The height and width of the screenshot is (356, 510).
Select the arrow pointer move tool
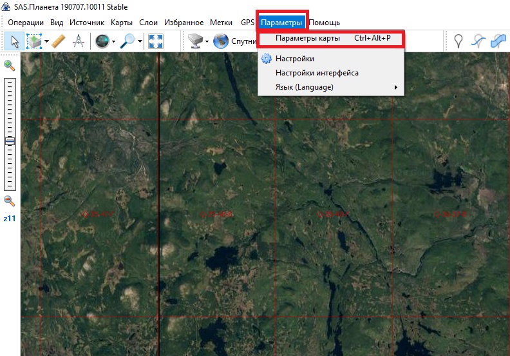(14, 41)
